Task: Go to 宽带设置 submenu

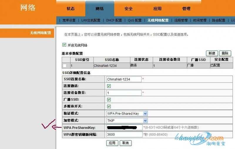Action: click(x=69, y=20)
